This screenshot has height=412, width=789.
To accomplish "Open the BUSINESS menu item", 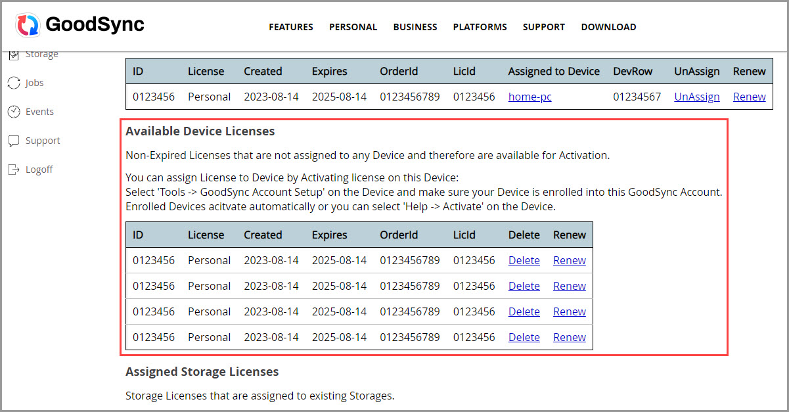I will pos(415,27).
